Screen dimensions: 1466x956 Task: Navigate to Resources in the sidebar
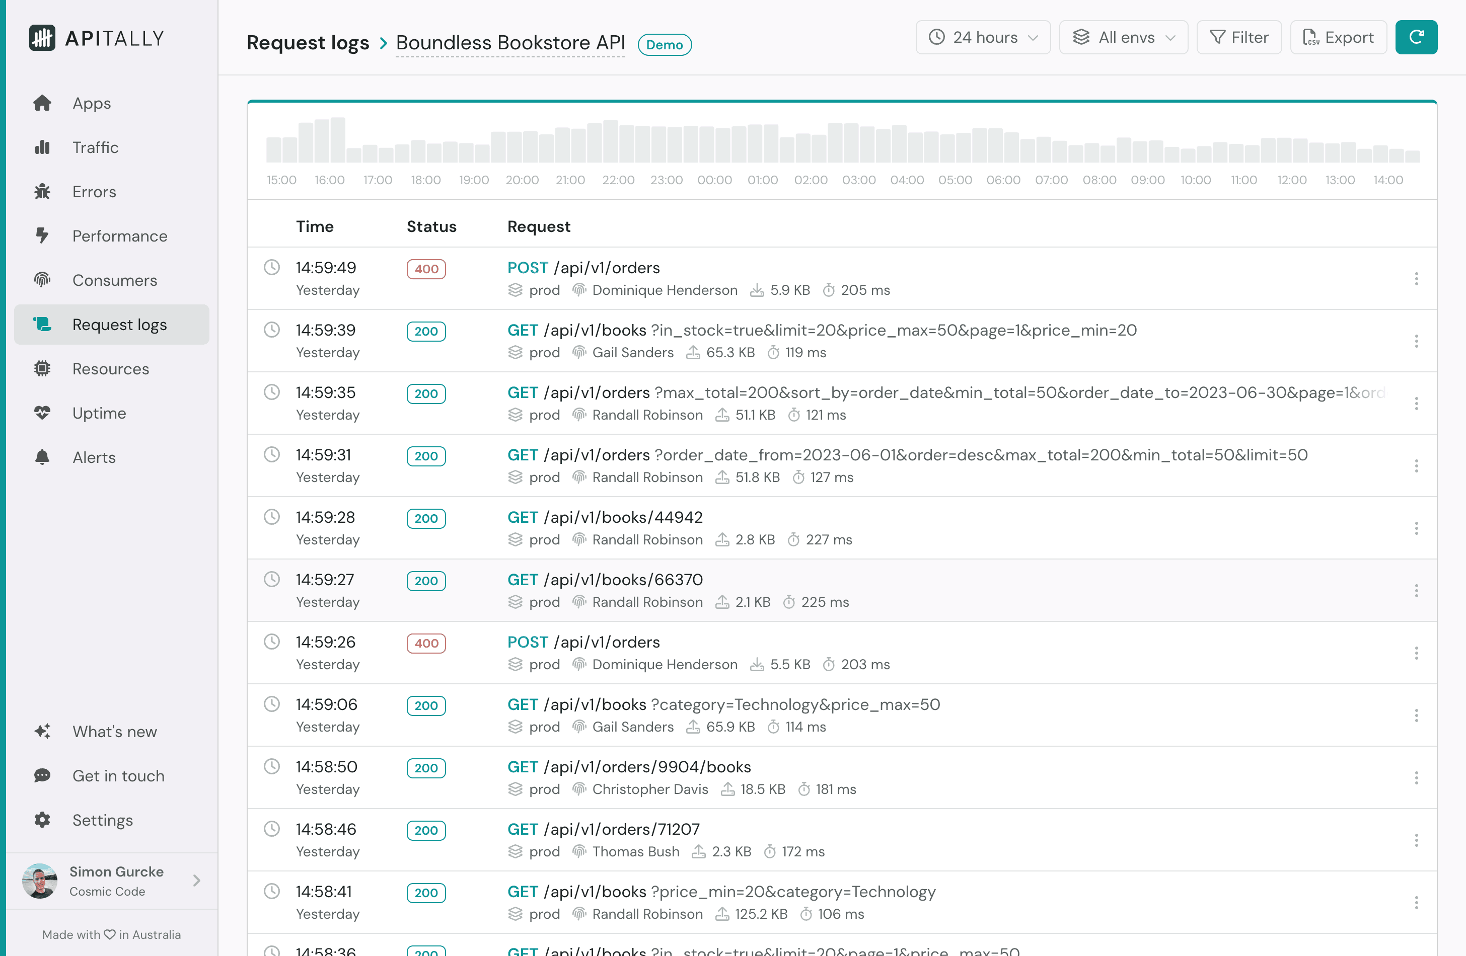tap(110, 369)
